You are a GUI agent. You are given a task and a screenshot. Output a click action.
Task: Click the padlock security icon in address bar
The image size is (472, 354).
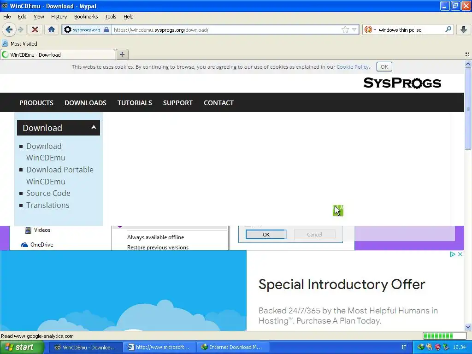[106, 29]
